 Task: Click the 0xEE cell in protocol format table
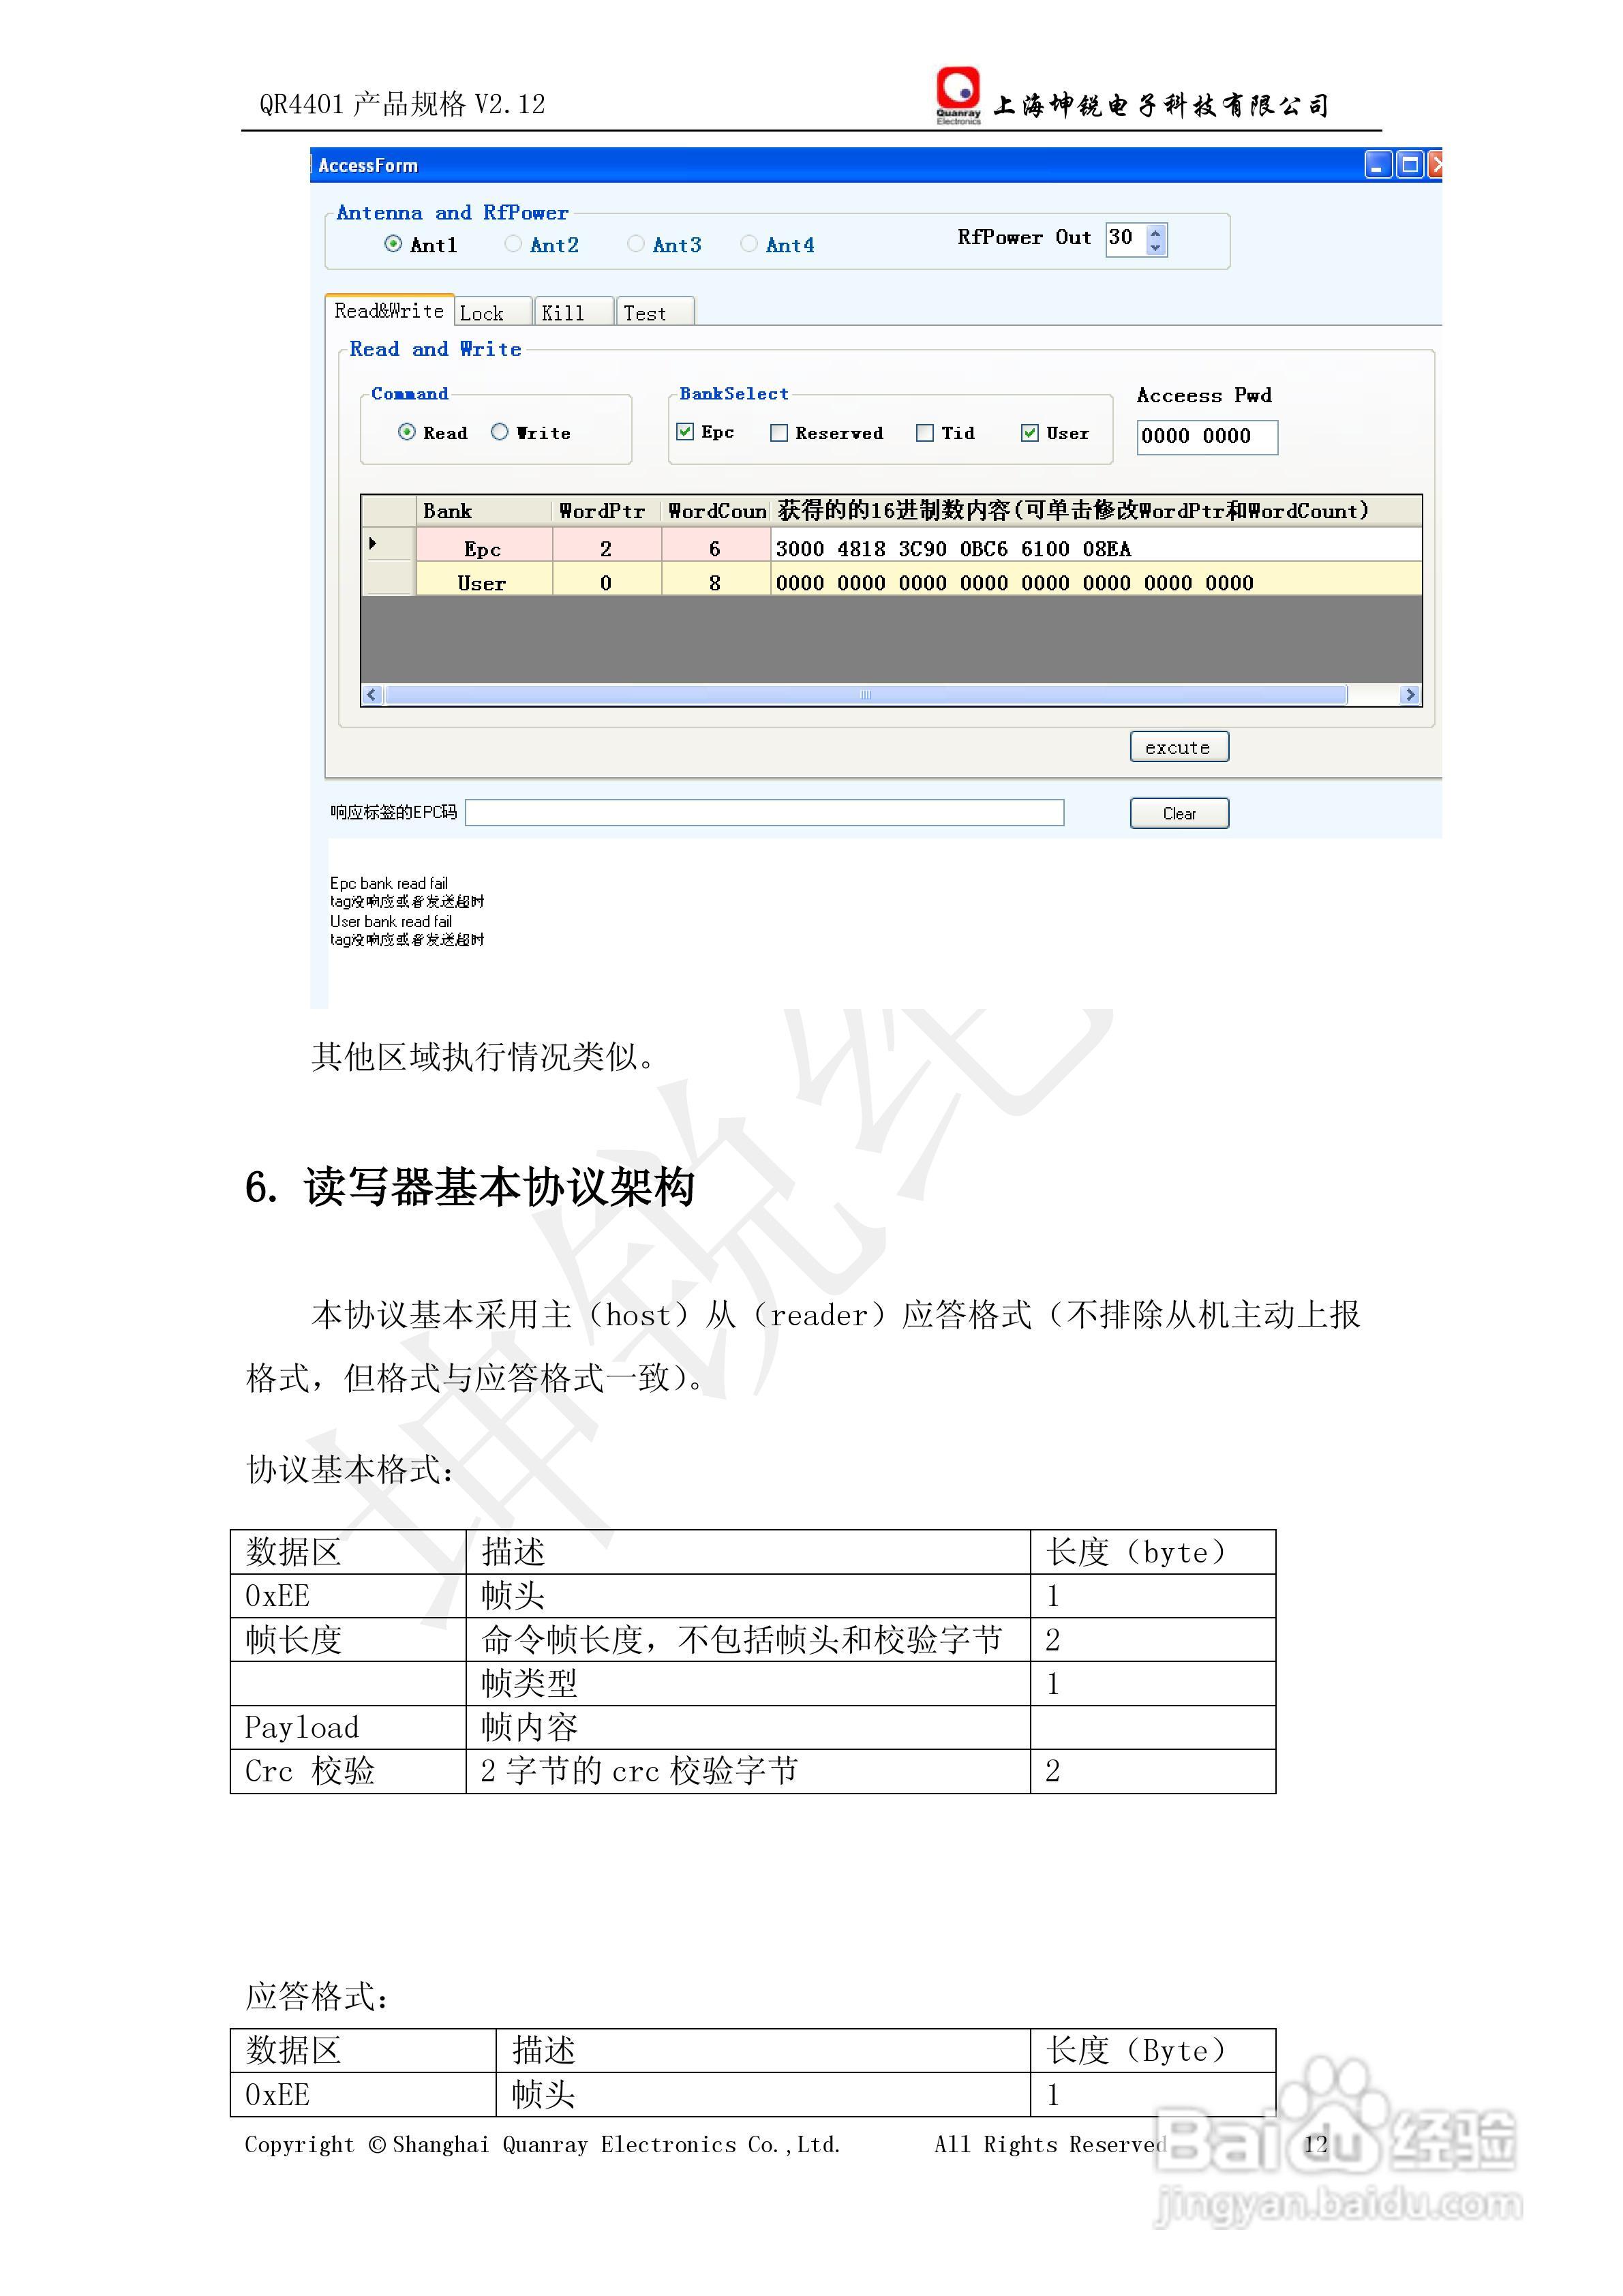[348, 1596]
